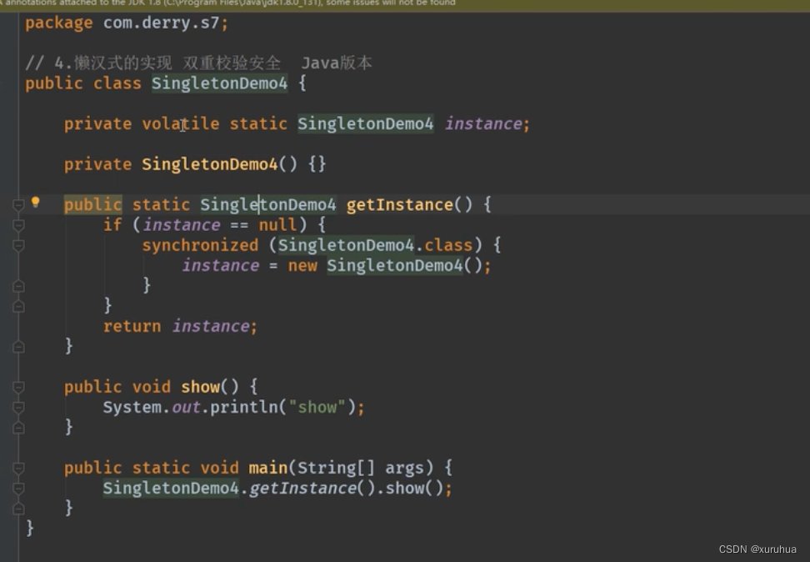This screenshot has height=562, width=810.
Task: Click the 'package' keyword
Action: pos(59,23)
